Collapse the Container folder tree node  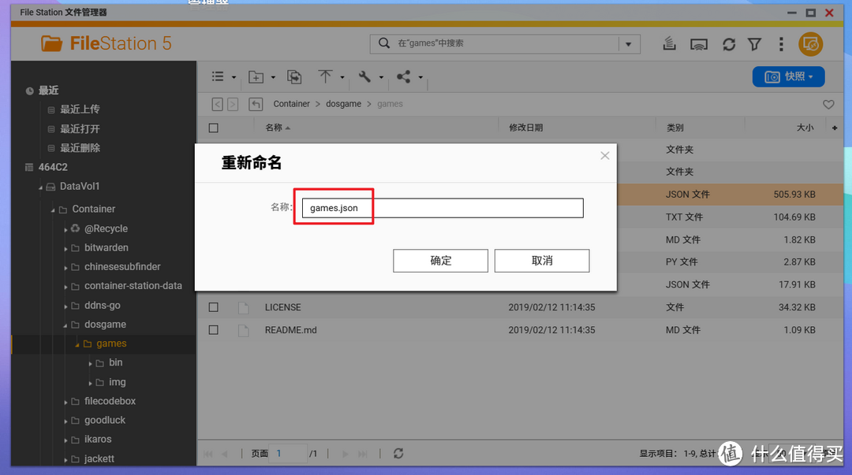point(54,210)
